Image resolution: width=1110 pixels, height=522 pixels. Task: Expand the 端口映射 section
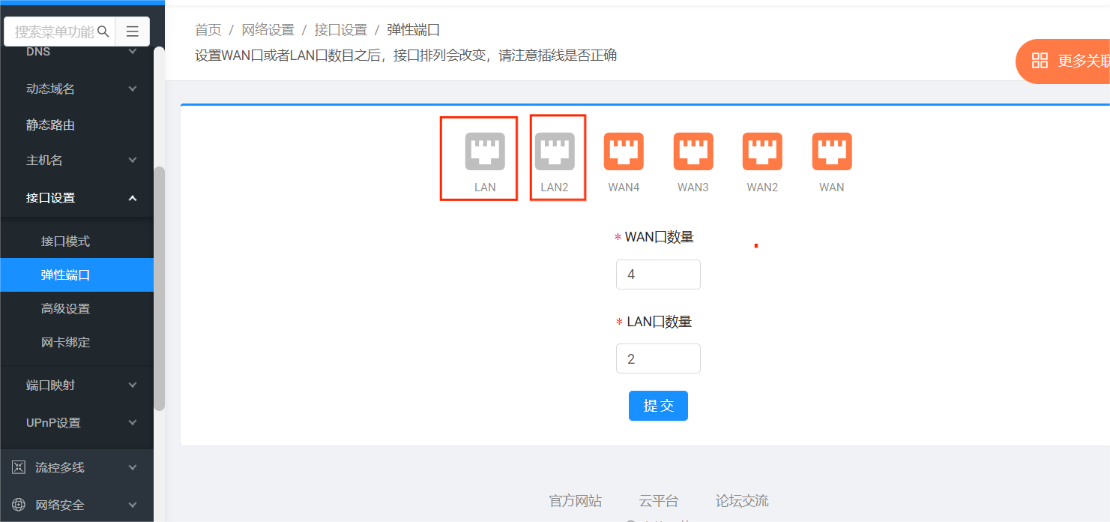click(x=76, y=385)
